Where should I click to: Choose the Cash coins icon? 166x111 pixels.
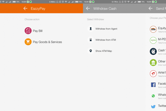click(153, 51)
